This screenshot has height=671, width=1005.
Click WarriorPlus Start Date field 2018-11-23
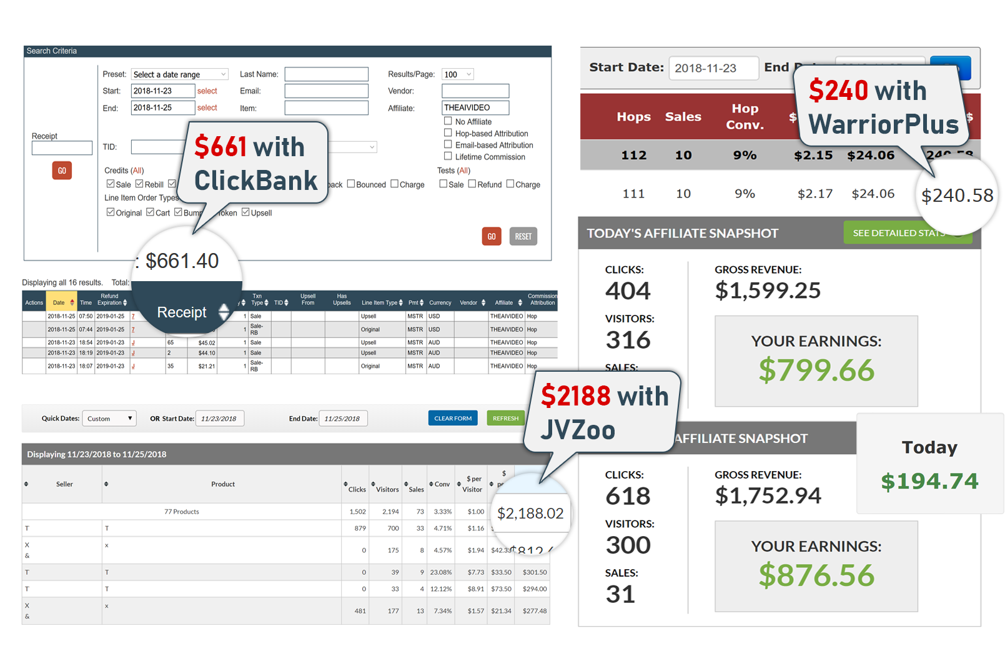tap(713, 68)
